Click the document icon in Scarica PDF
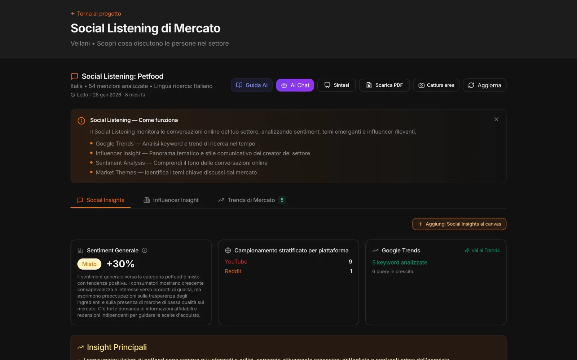577x360 pixels. click(369, 85)
